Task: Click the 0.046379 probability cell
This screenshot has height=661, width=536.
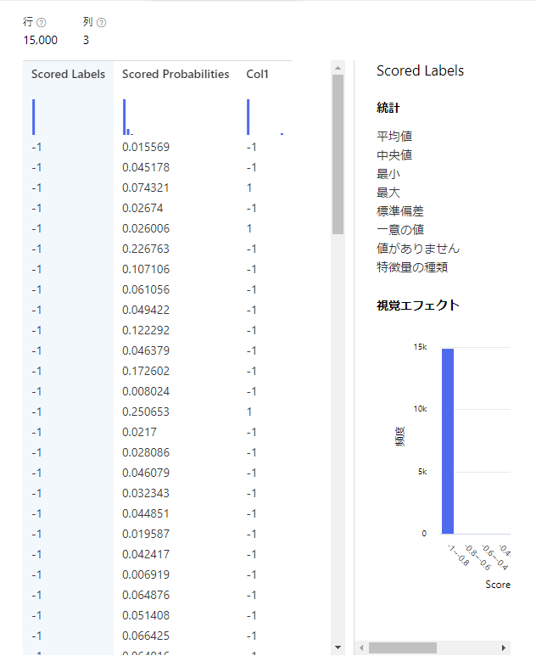Action: click(146, 350)
